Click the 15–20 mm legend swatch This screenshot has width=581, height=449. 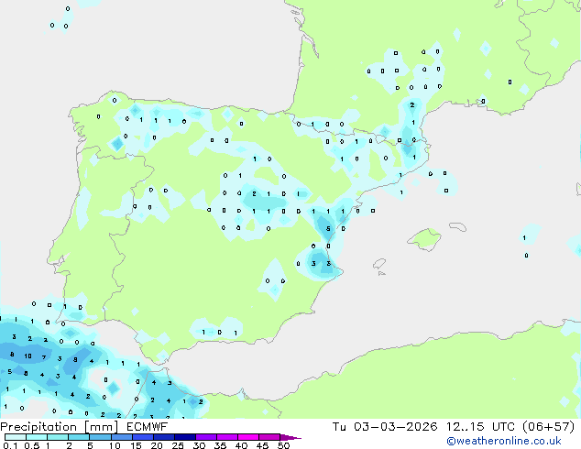pyautogui.click(x=142, y=437)
